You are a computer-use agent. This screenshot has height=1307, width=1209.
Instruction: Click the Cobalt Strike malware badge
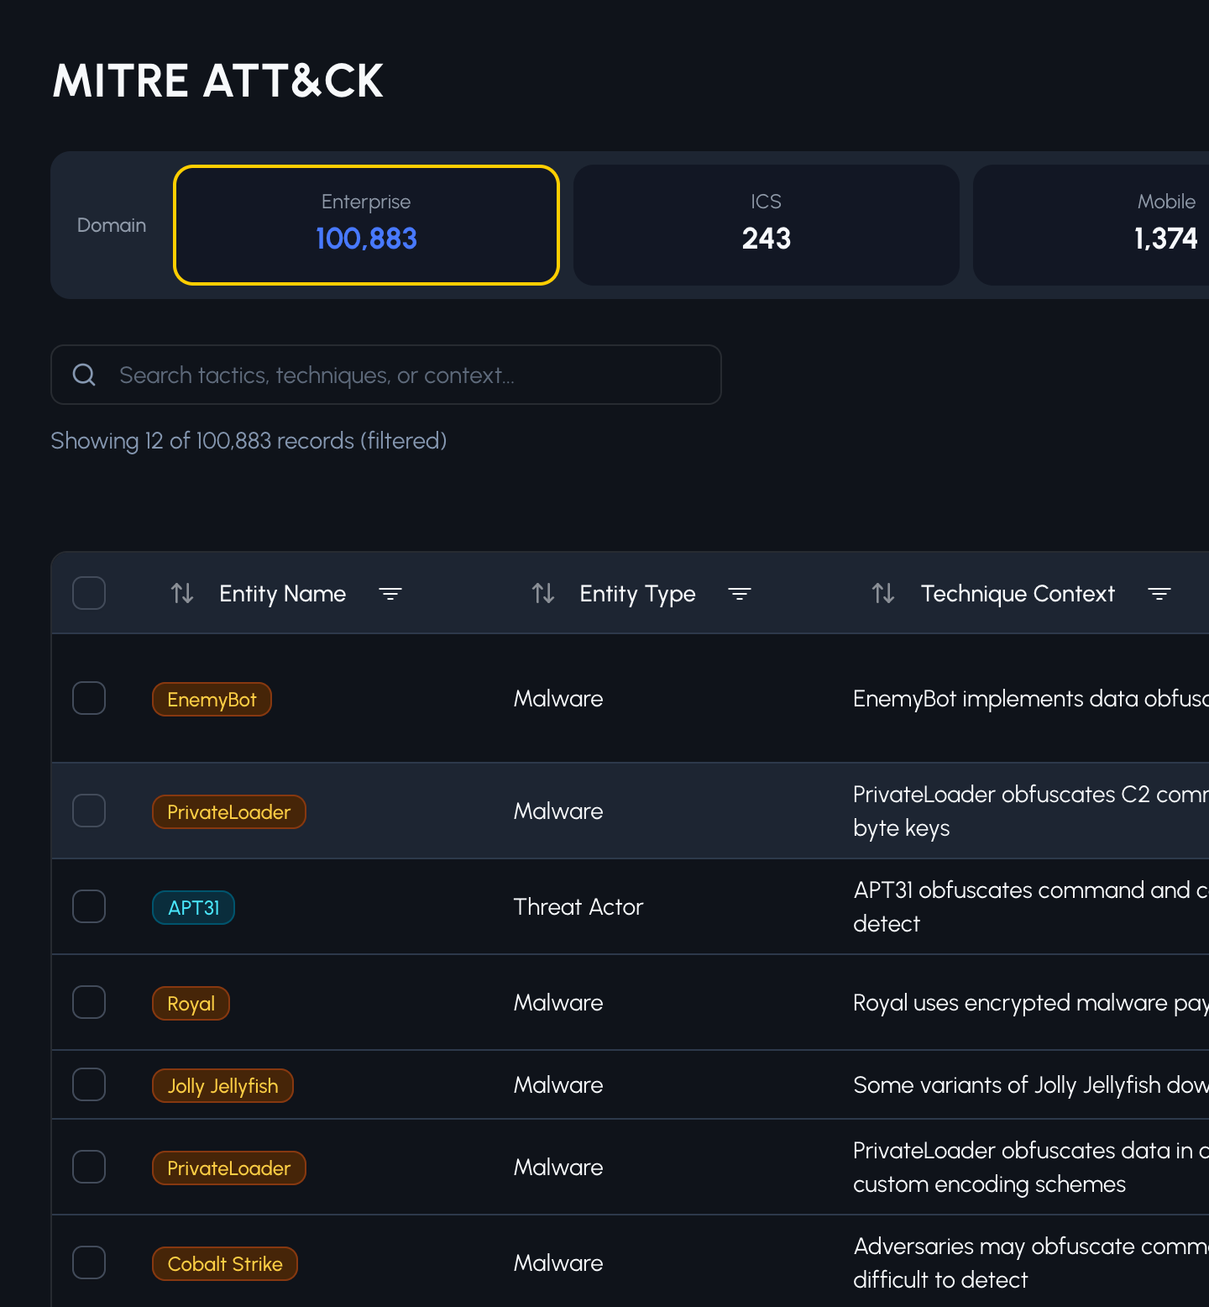click(224, 1263)
